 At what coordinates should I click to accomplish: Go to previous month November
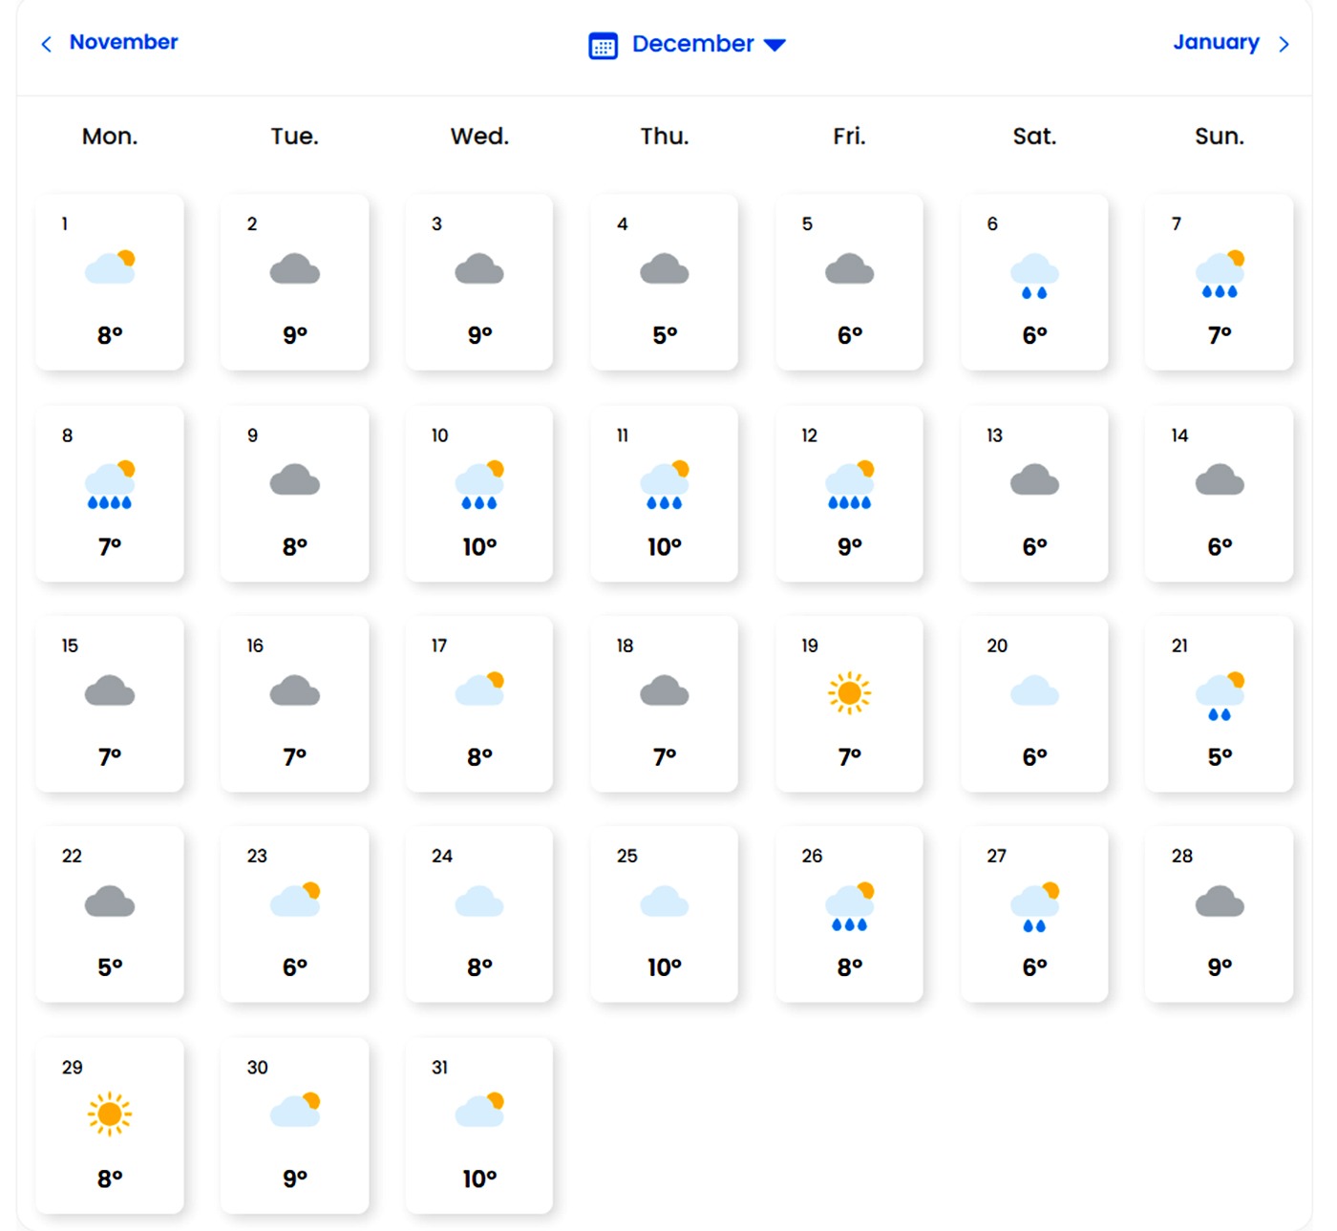[x=123, y=42]
